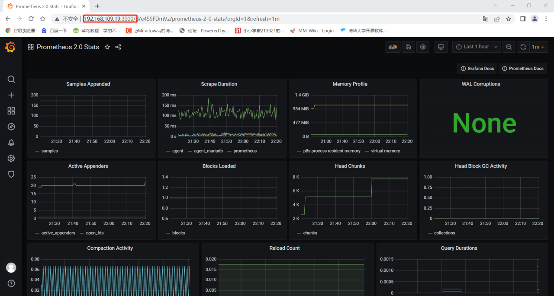This screenshot has width=554, height=296.
Task: Select the Prometheus 2.0 Stats browser tab
Action: click(43, 6)
